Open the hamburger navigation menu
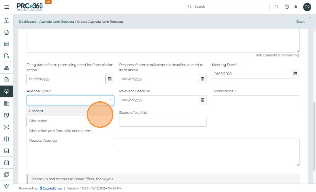Screen dimensions: 316x192 tap(6, 7)
